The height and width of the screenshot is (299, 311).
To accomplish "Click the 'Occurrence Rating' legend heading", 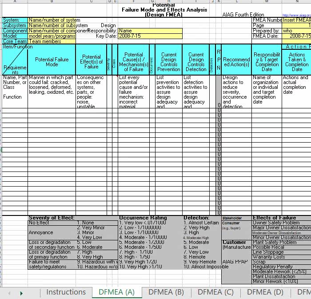I will [x=143, y=218].
